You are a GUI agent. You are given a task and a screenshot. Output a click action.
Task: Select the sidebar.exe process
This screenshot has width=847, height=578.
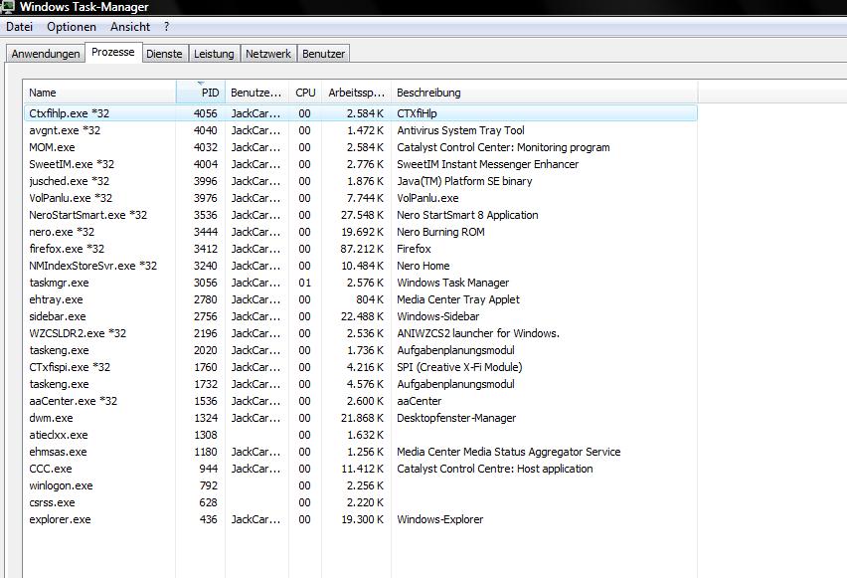pyautogui.click(x=360, y=316)
